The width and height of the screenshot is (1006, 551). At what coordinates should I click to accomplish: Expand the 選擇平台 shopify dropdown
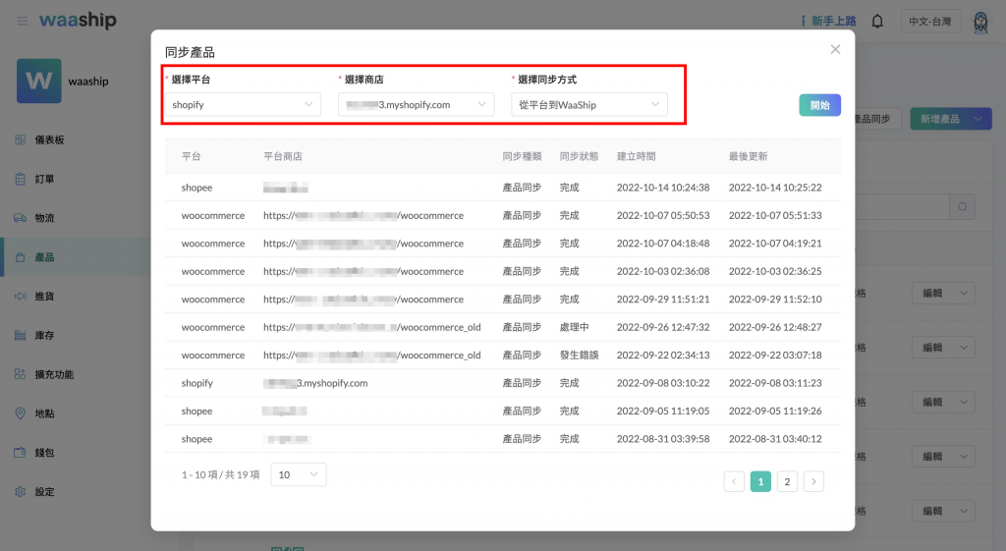click(x=243, y=104)
